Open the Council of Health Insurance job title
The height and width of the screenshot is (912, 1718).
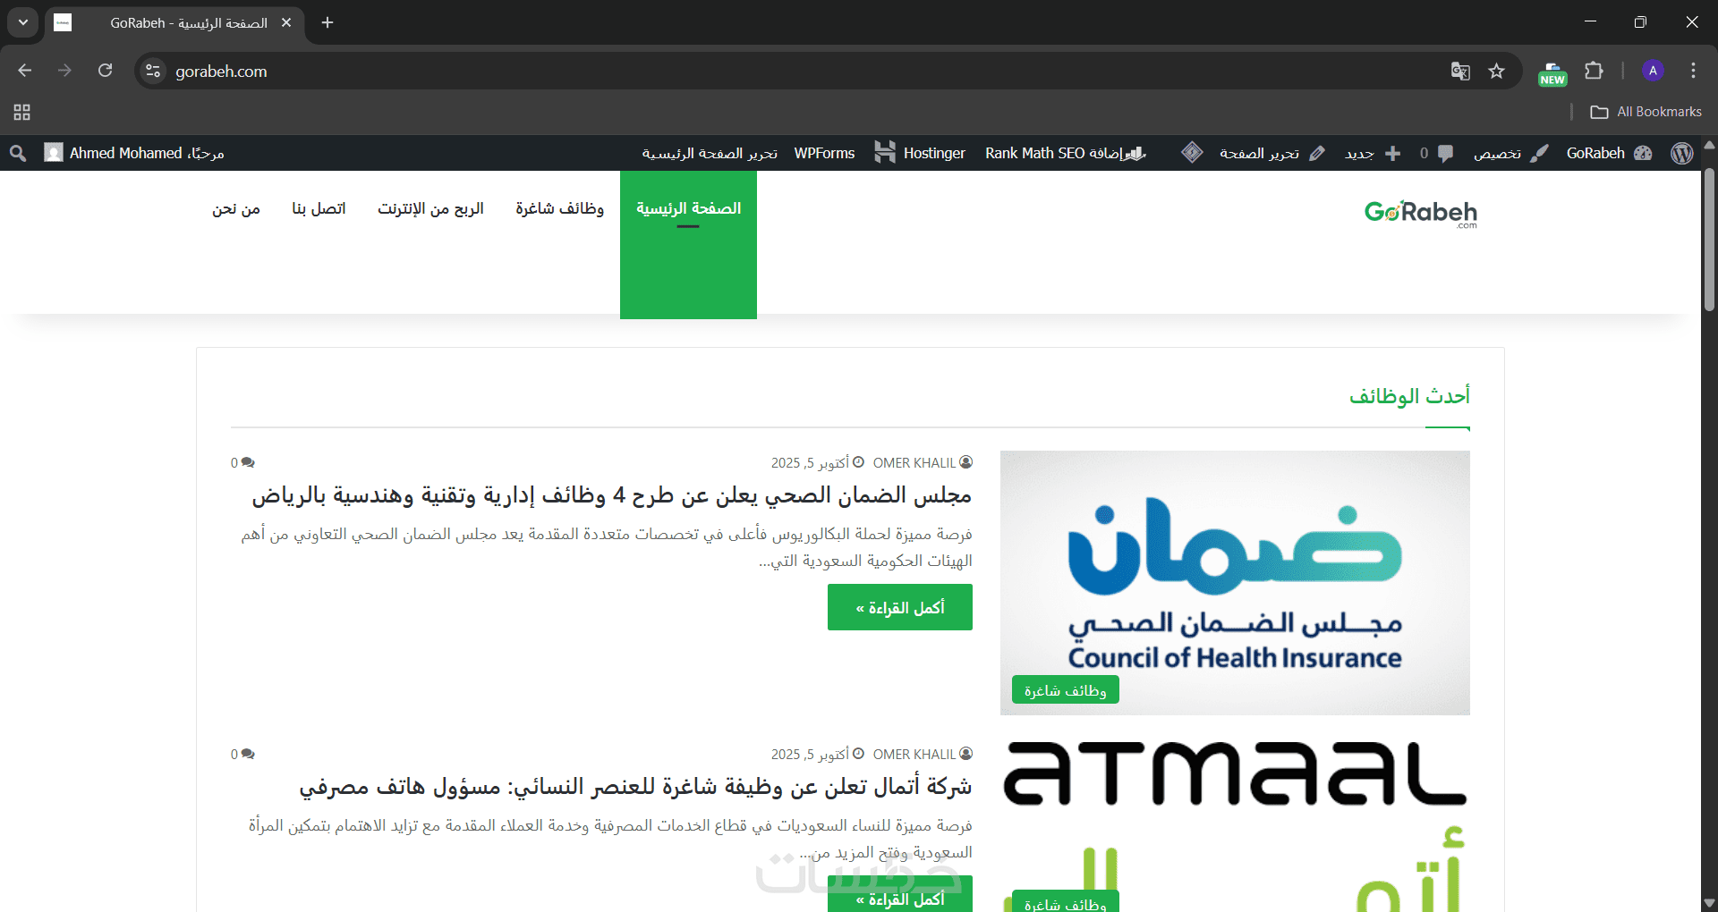(x=611, y=495)
